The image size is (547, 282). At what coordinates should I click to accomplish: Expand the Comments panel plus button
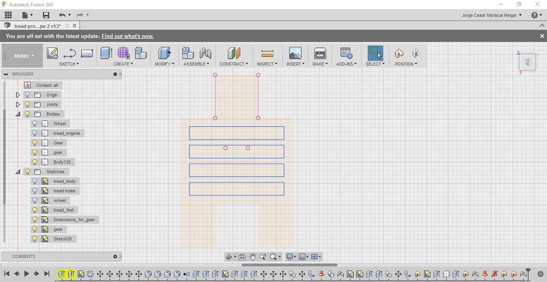[115, 256]
